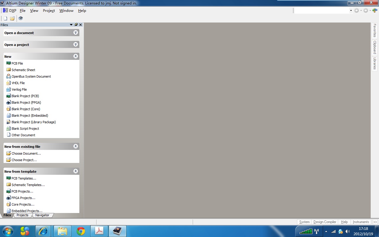Open the device view toolbar icon
The width and height of the screenshot is (379, 237).
pos(20,18)
